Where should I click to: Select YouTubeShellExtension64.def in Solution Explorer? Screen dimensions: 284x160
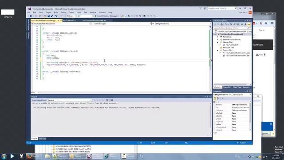click(237, 56)
